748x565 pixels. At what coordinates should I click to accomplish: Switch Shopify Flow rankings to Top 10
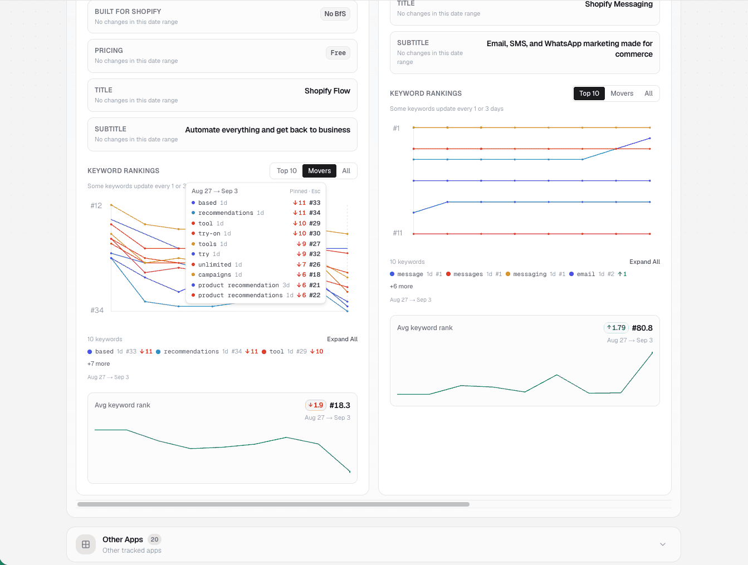pos(287,171)
